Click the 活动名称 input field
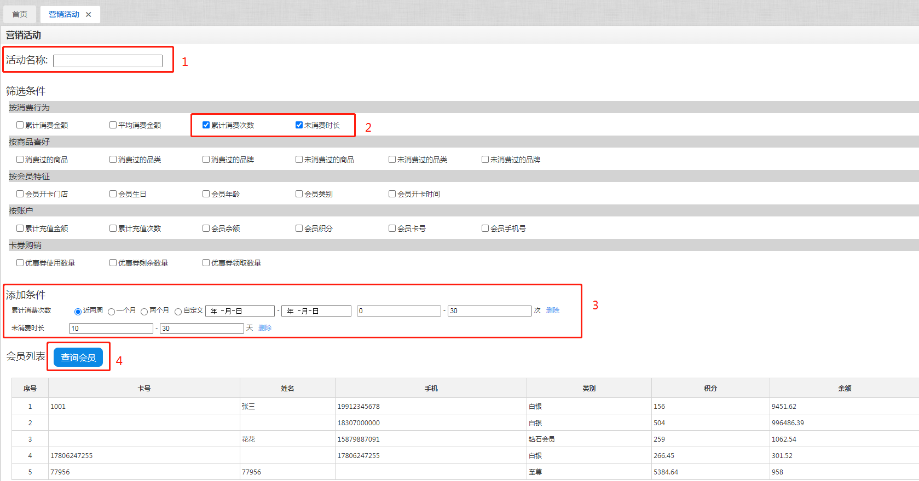 (x=108, y=61)
